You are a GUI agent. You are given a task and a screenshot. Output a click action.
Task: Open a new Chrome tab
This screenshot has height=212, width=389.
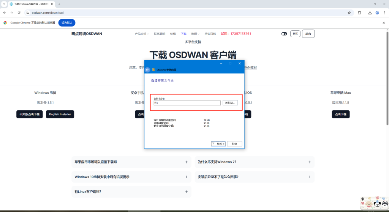tap(59, 4)
